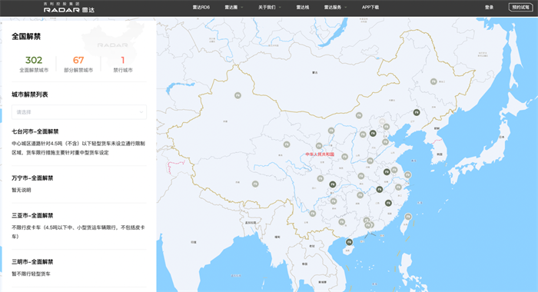Click the Guangxi map marker
This screenshot has height=292, width=538.
point(341,222)
